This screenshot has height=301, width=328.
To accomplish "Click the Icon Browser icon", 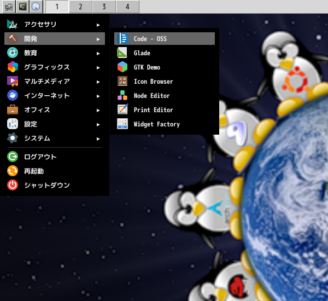I will (x=122, y=82).
